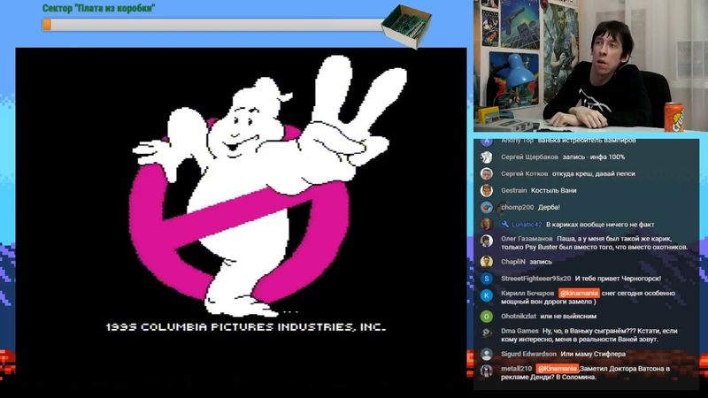
Task: Click the orange progress bar handle
Action: tap(46, 25)
